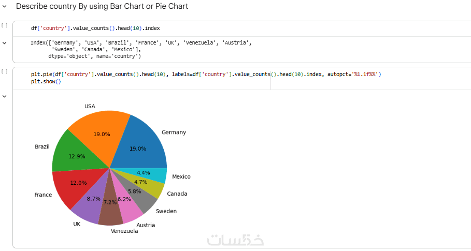The width and height of the screenshot is (471, 251).
Task: Collapse the 'Describe country' section chevron
Action: click(x=5, y=7)
